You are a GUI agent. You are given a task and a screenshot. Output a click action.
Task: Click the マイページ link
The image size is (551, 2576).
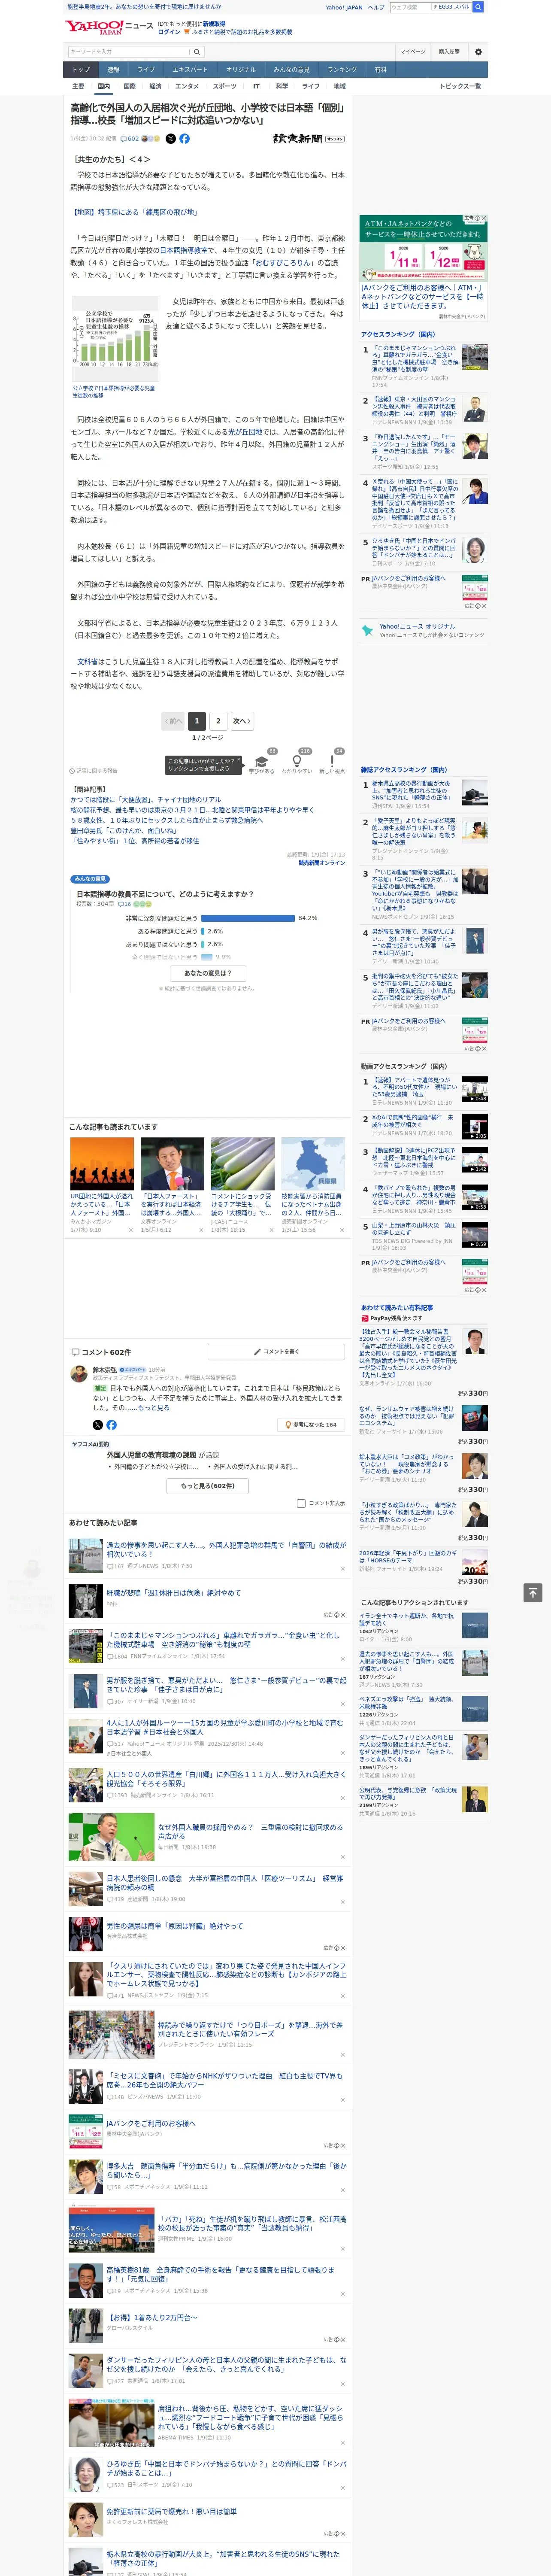[x=413, y=51]
